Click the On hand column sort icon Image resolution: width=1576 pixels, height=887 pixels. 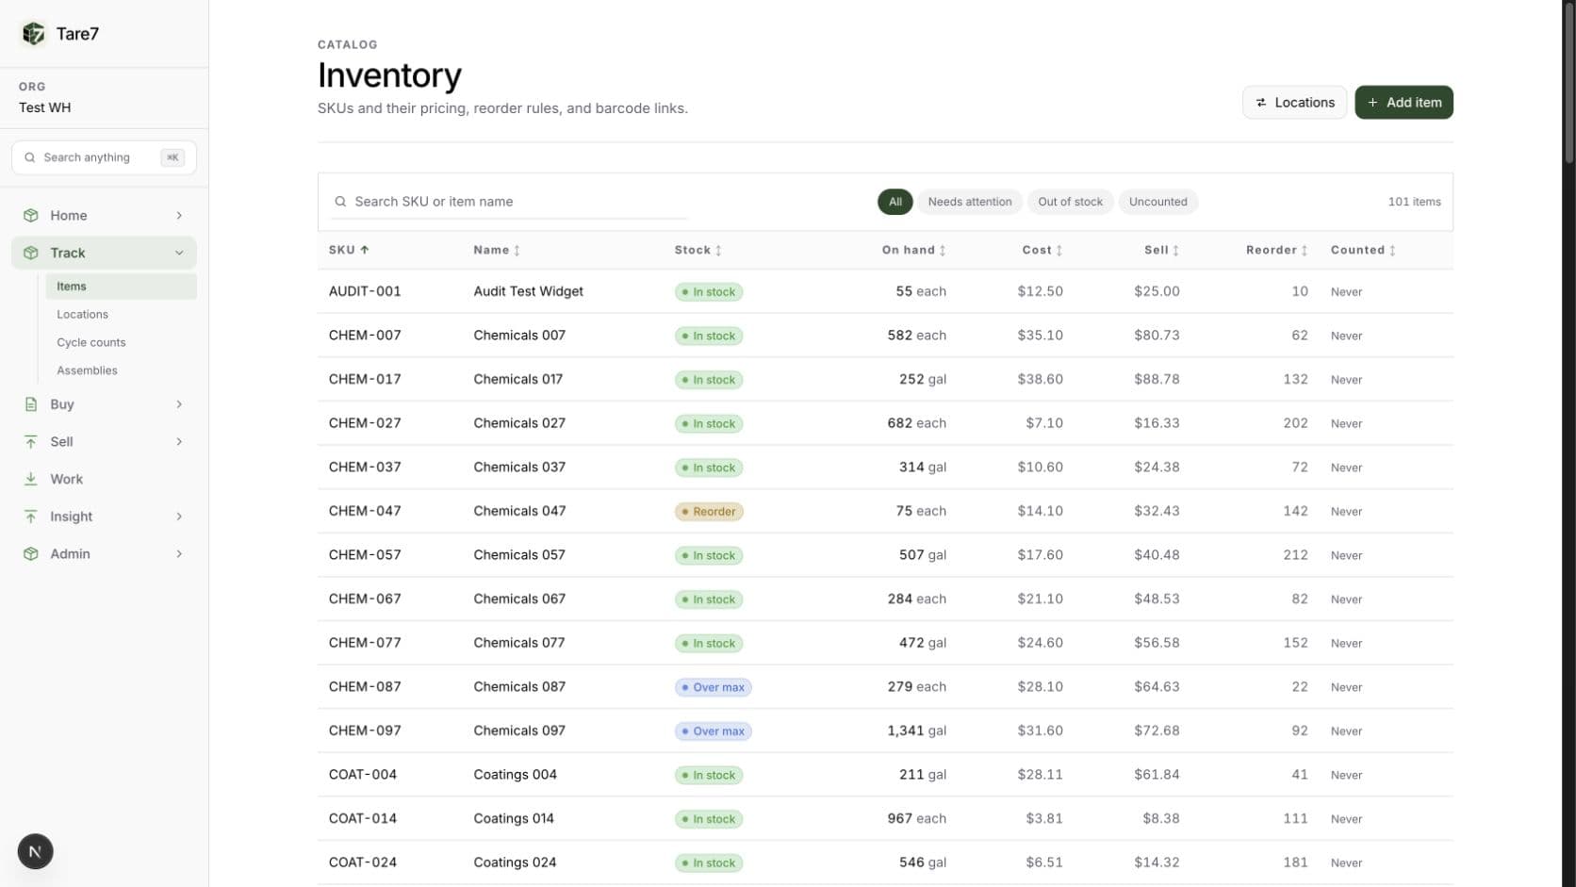point(943,251)
